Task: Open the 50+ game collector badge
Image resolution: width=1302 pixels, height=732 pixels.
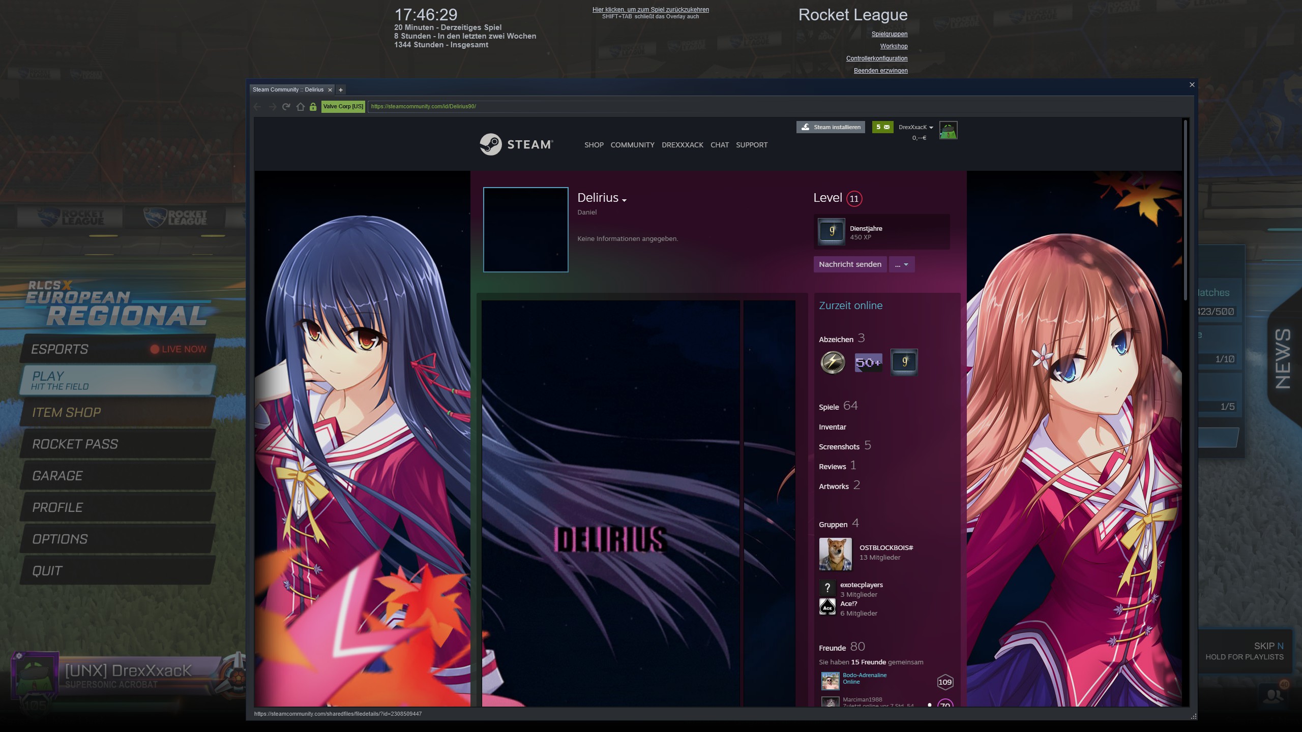Action: click(x=868, y=362)
